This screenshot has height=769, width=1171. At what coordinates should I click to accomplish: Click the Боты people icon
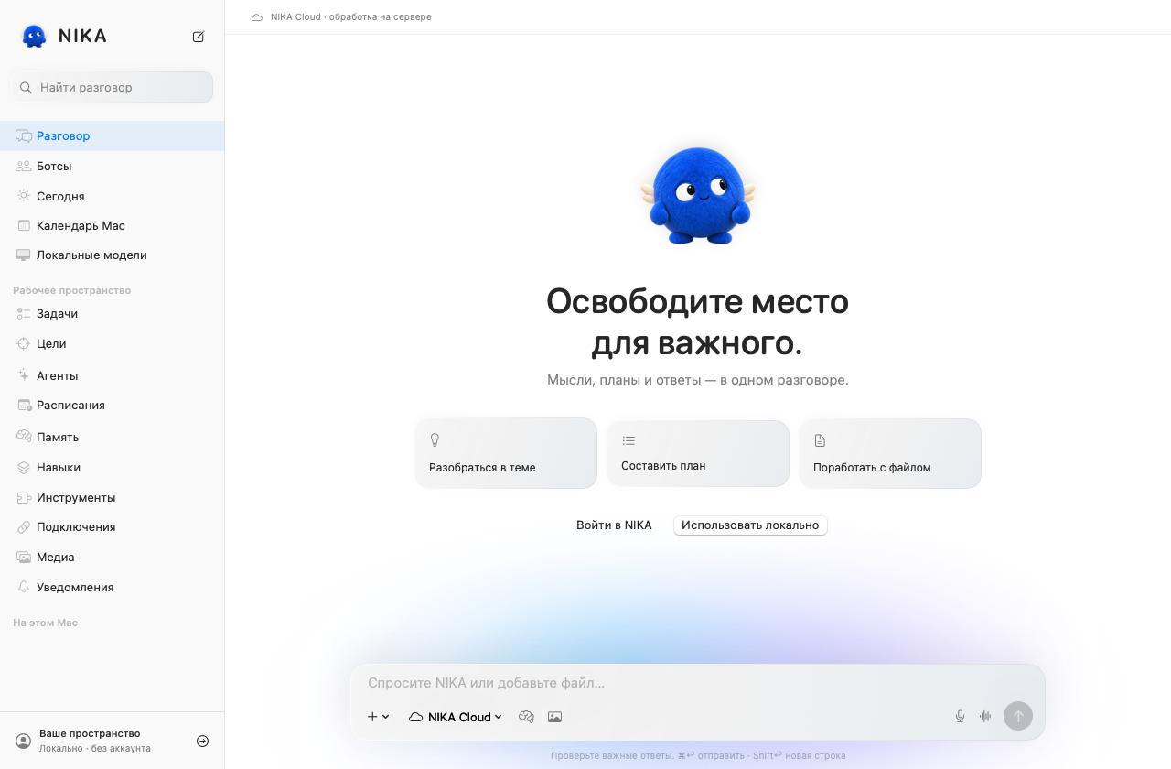pos(24,166)
